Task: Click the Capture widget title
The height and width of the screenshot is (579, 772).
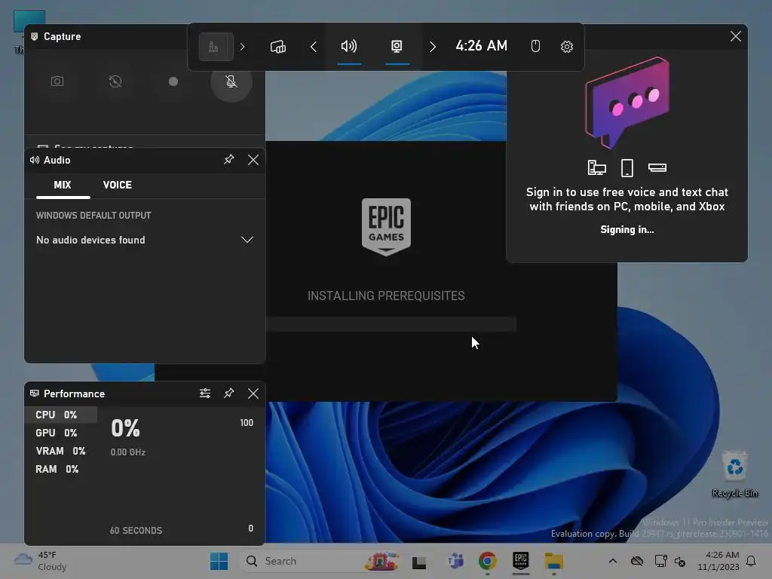Action: tap(62, 36)
